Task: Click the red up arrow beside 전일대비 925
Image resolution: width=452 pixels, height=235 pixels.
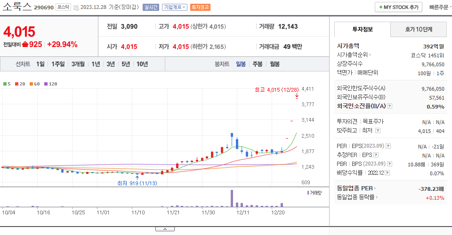Action: click(x=25, y=44)
